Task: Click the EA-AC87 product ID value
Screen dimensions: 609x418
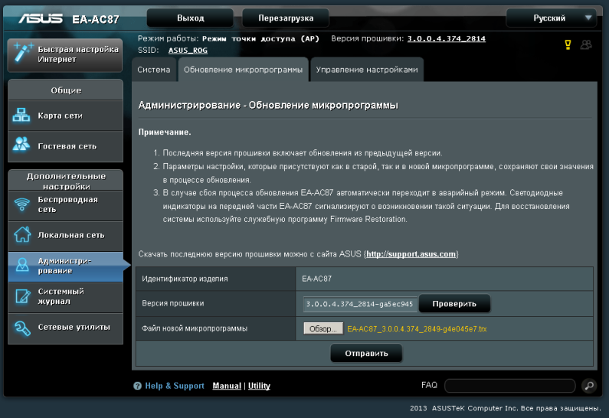Action: 317,279
